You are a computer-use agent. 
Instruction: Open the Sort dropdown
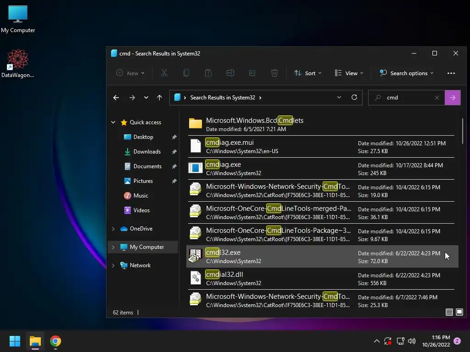click(308, 73)
